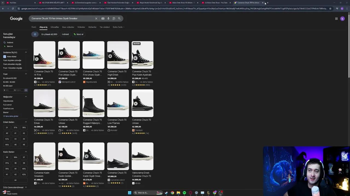
Task: Start voice search with microphone icon
Action: coord(108,19)
